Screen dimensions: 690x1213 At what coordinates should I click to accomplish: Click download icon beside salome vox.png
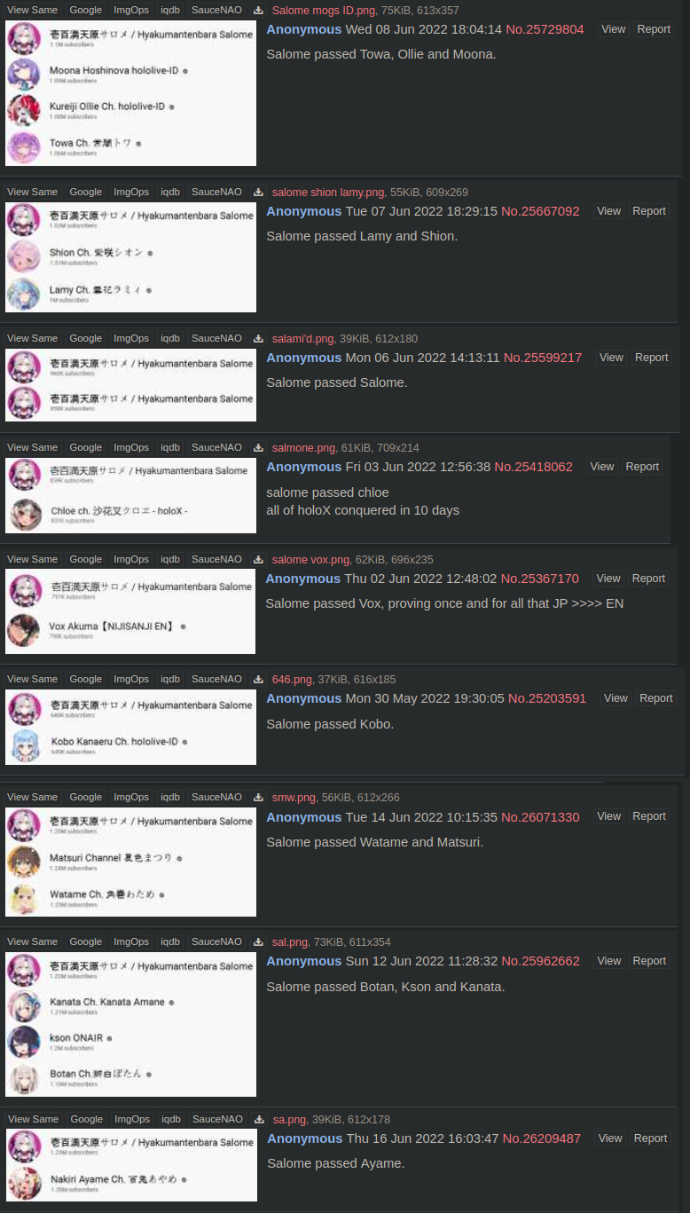tap(258, 560)
